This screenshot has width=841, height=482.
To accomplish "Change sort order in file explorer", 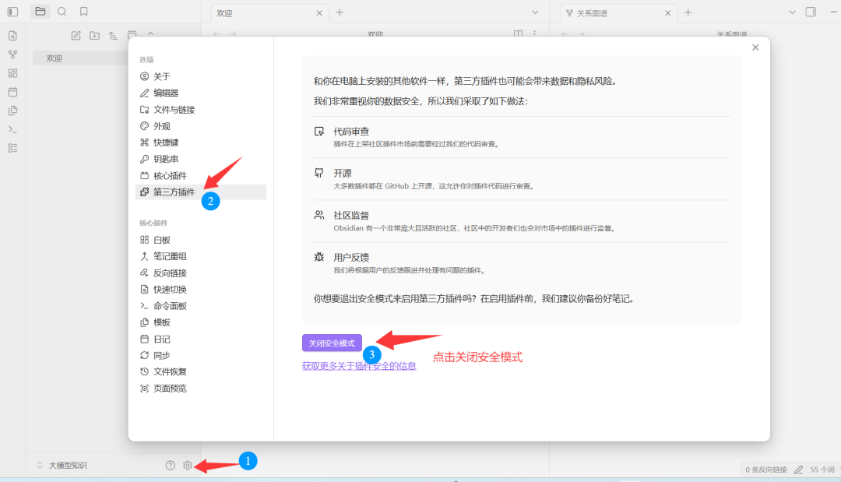I will 113,35.
